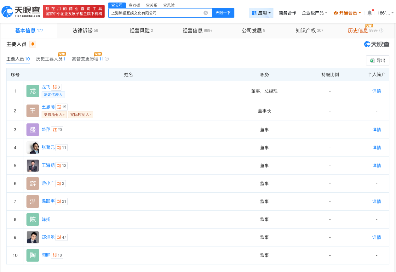
Task: Open relation graph badge for 盛萍
Action: (57, 129)
